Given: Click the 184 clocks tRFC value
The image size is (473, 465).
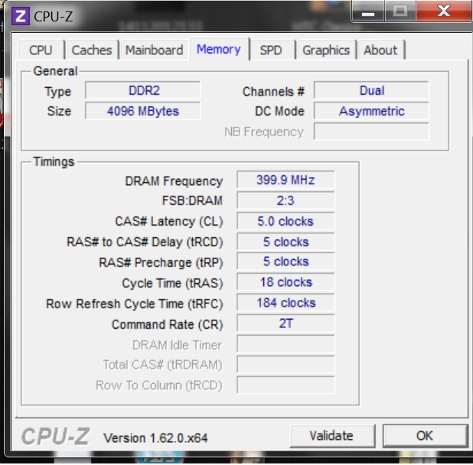Looking at the screenshot, I should (285, 302).
